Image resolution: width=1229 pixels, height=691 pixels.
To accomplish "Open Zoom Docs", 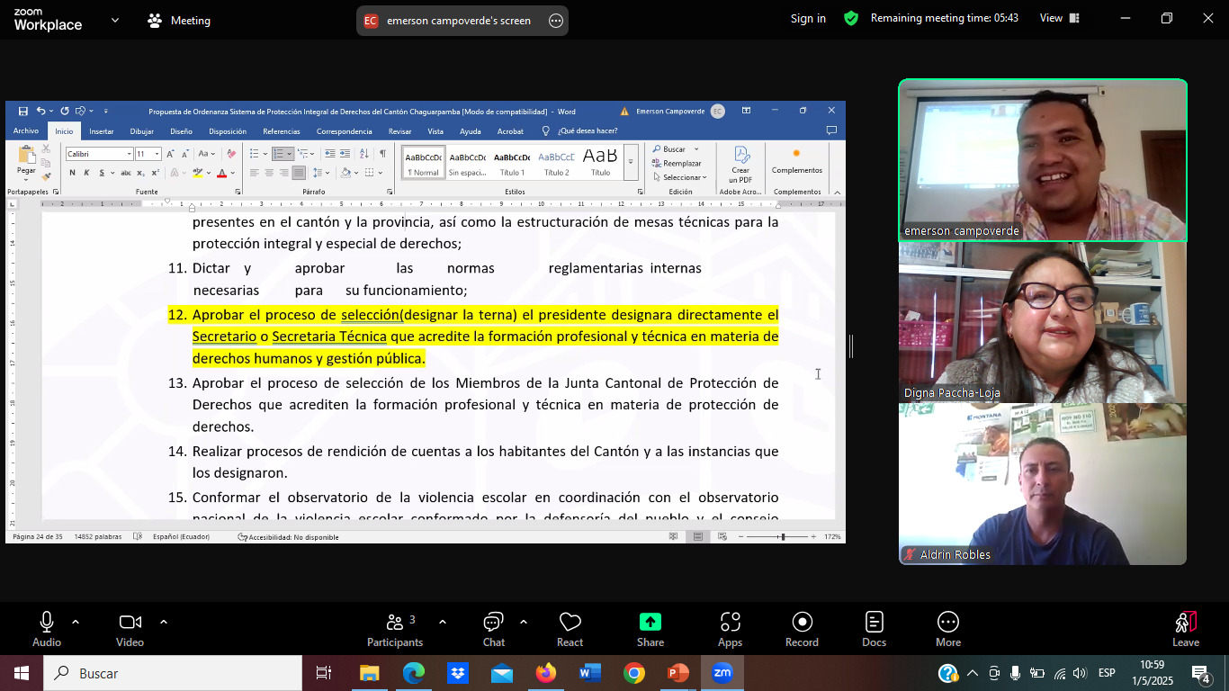I will pyautogui.click(x=874, y=630).
